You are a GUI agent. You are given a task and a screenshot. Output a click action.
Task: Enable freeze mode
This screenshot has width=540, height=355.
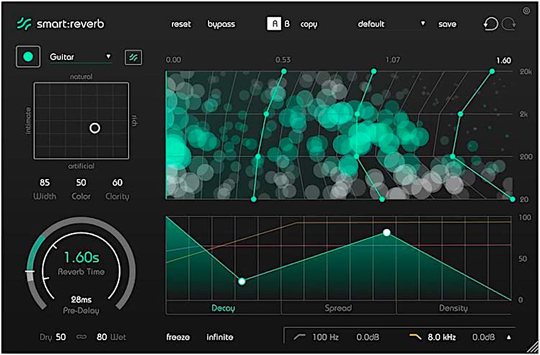[178, 337]
